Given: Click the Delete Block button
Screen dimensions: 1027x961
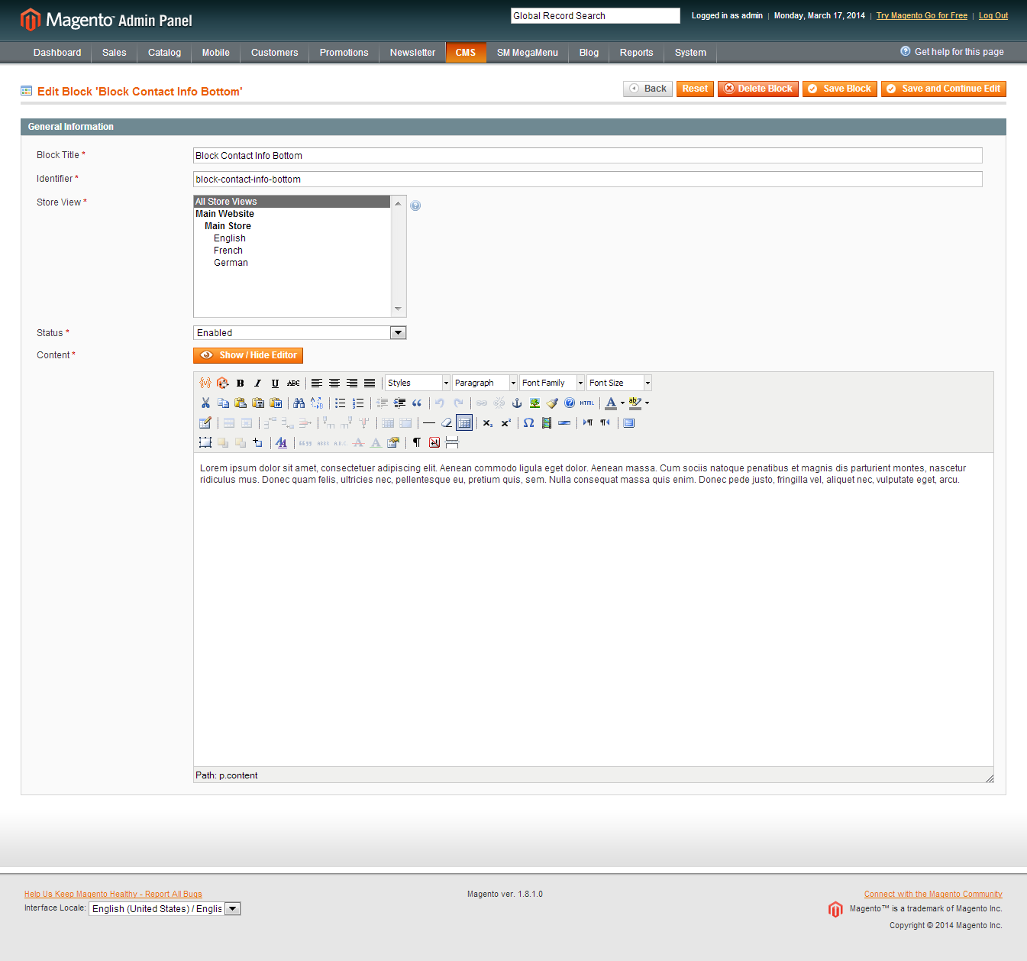Looking at the screenshot, I should click(758, 89).
